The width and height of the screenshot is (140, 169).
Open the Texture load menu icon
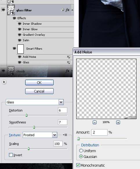click(x=65, y=135)
